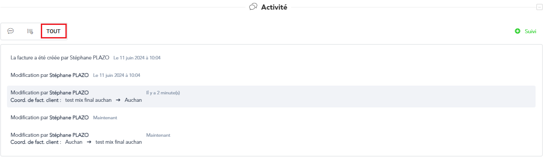547x159 pixels.
Task: Open Stéphane PLAZO's name in the highlighted entry
Action: (x=69, y=93)
